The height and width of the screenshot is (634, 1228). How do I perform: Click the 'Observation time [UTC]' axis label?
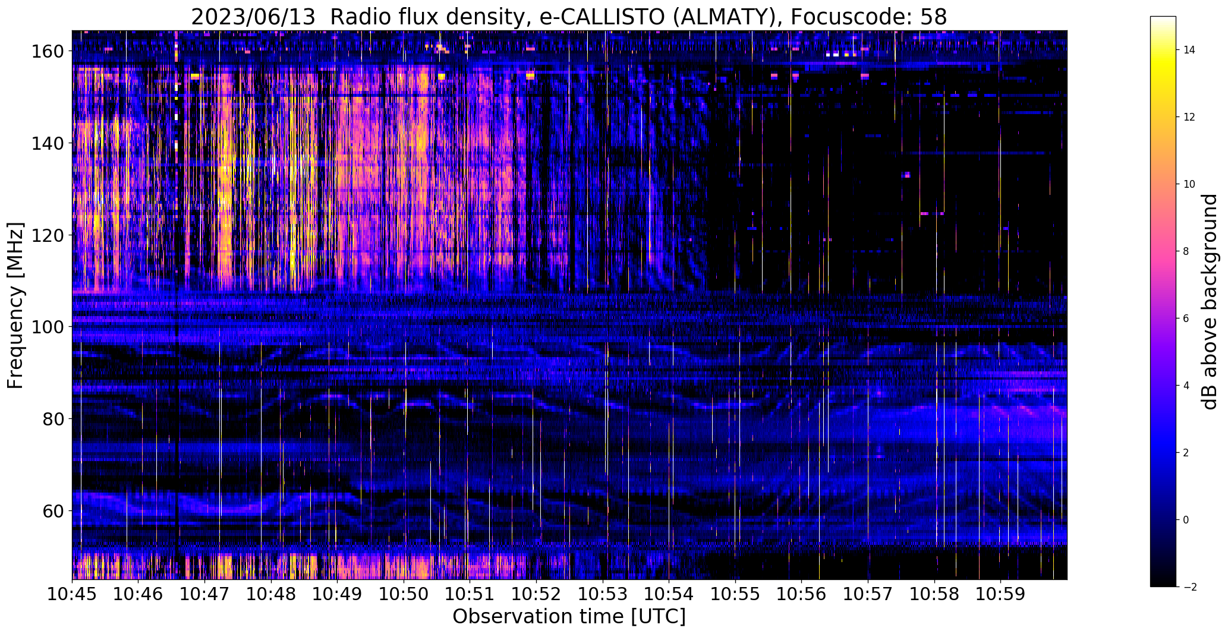[569, 617]
